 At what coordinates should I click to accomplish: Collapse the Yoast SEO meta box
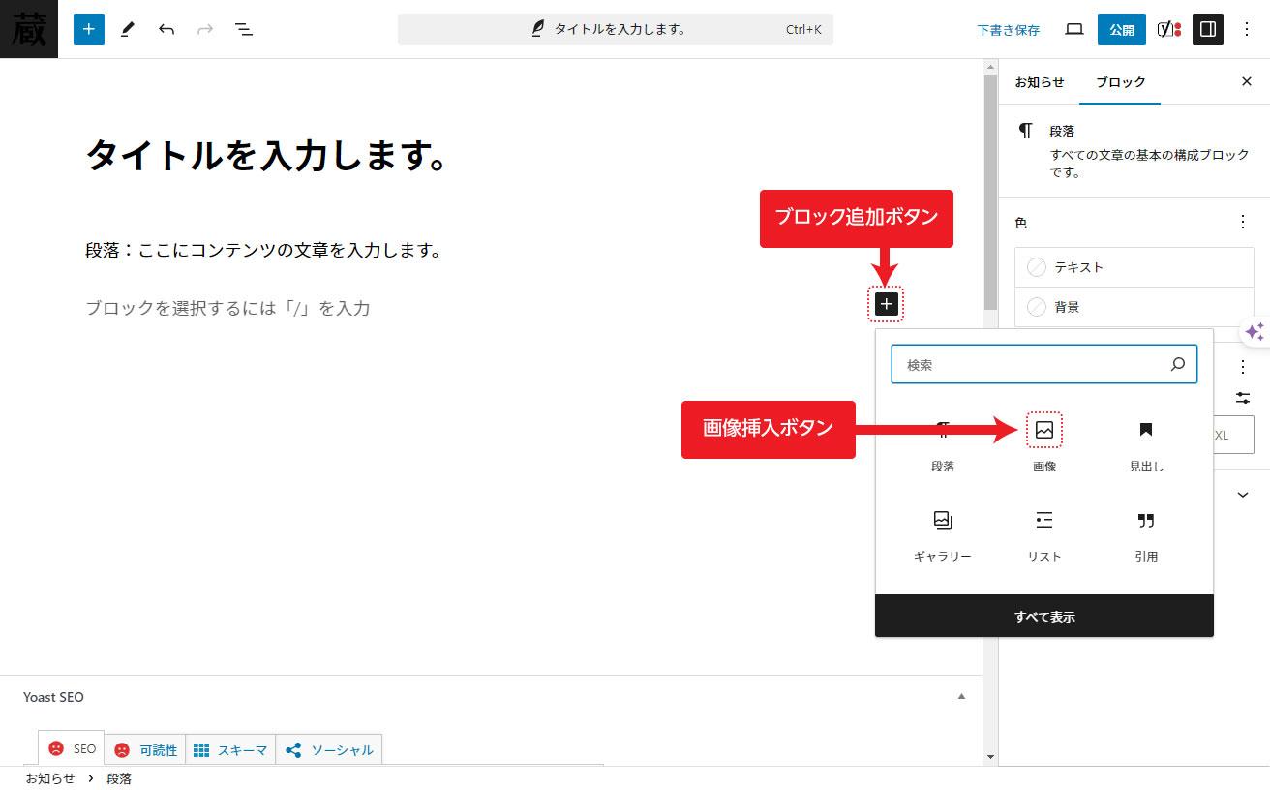pyautogui.click(x=961, y=696)
